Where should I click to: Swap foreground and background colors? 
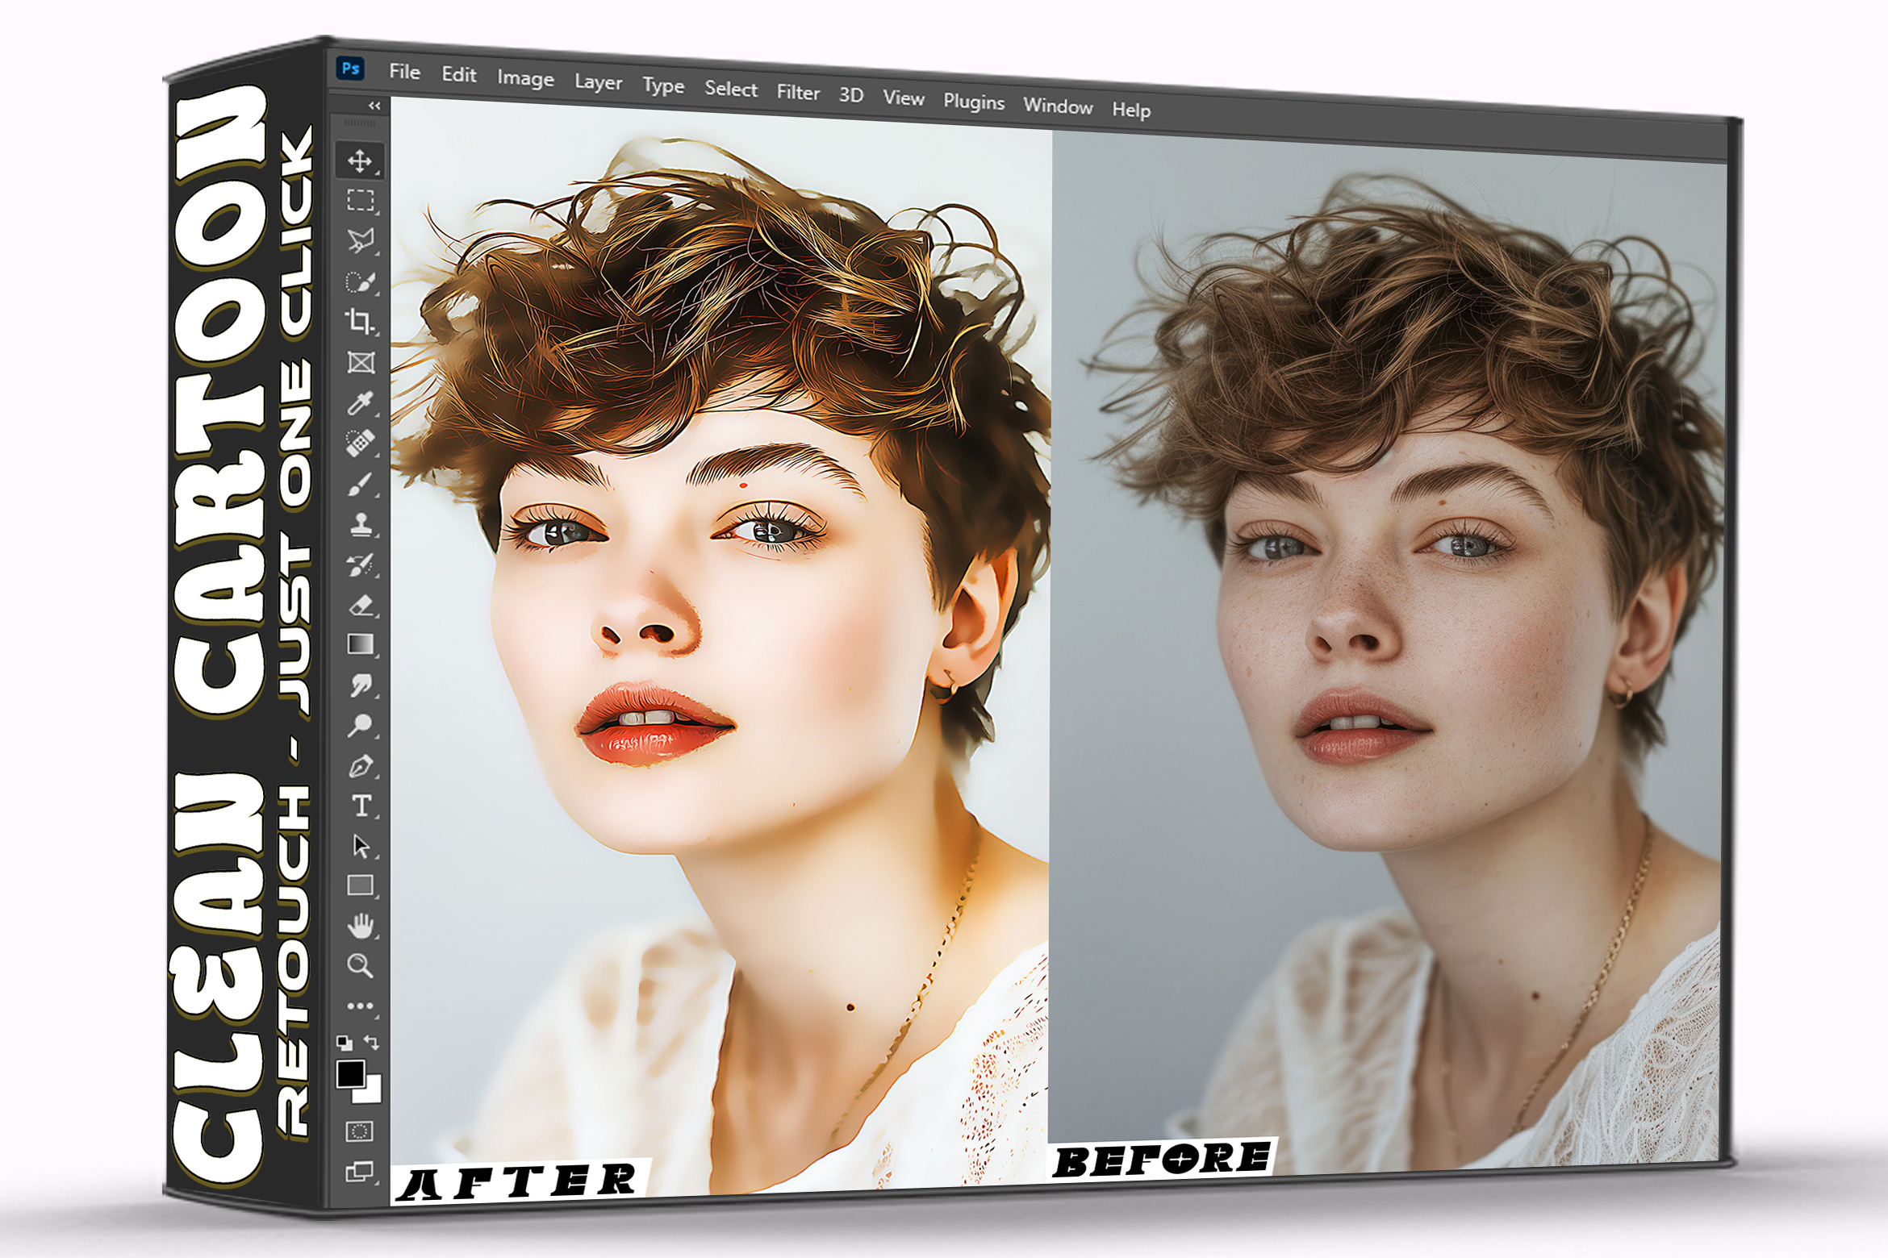pos(372,1041)
